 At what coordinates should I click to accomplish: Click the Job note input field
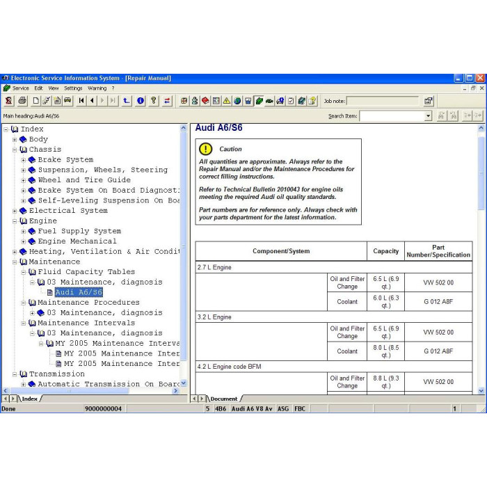click(383, 101)
